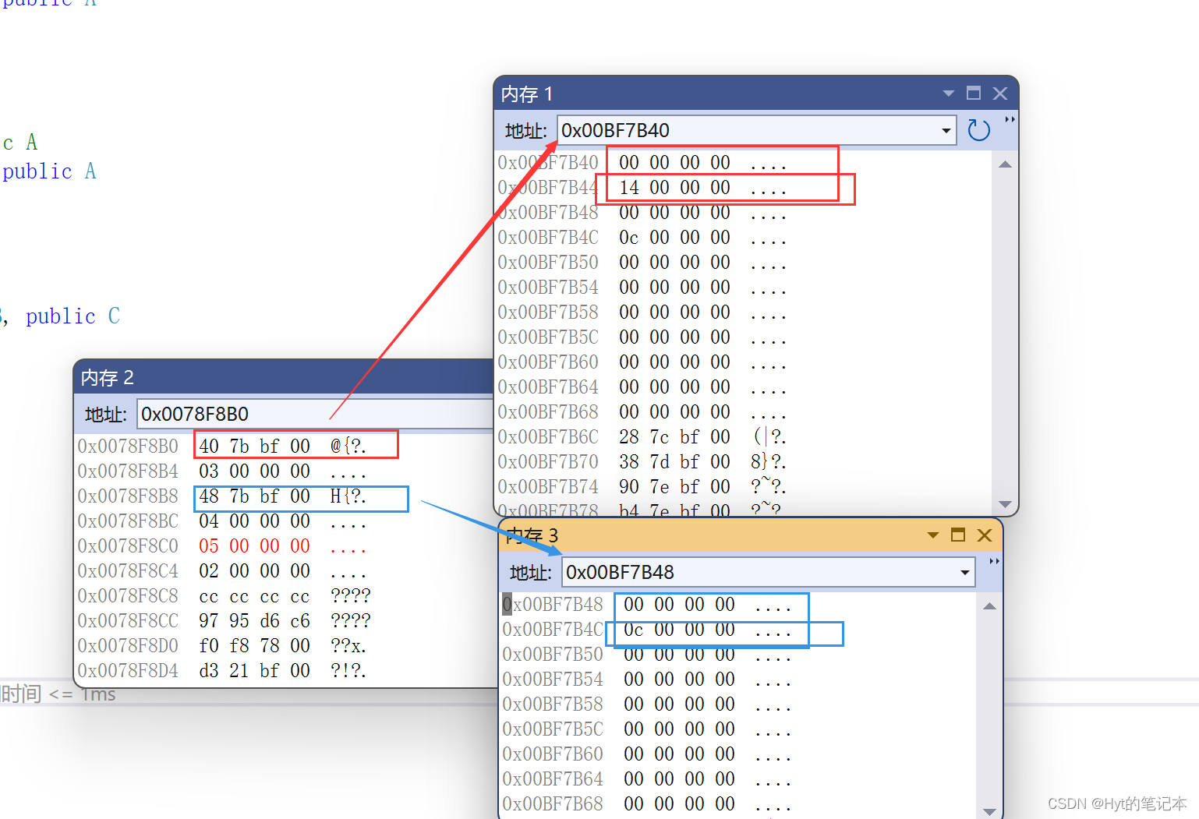This screenshot has height=819, width=1199.
Task: Click bytes 40 7b bf 00 in Memory 2
Action: [x=254, y=447]
